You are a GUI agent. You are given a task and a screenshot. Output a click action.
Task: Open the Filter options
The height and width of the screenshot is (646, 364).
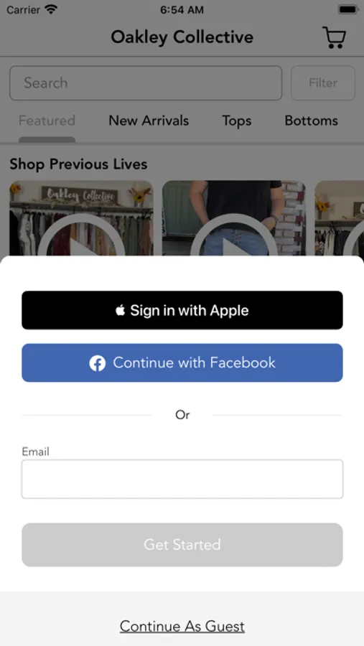[x=323, y=83]
